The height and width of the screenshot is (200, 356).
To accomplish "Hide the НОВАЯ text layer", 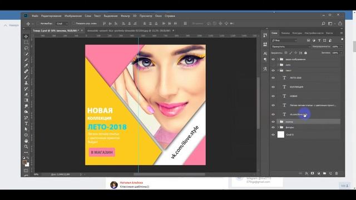I will (x=273, y=96).
